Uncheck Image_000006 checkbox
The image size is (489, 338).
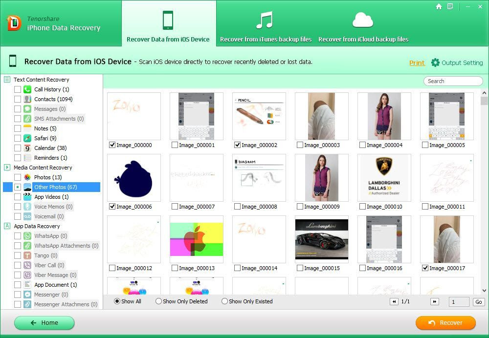click(x=112, y=206)
